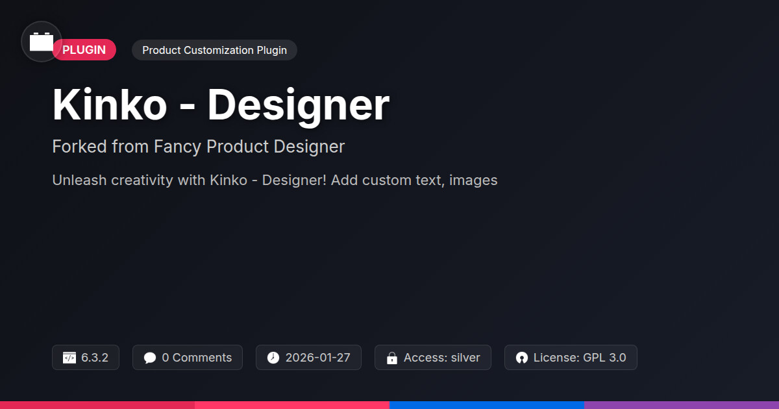Viewport: 779px width, 409px height.
Task: Click the clock icon beside the date
Action: click(x=273, y=358)
